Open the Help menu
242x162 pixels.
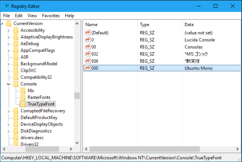pyautogui.click(x=70, y=16)
